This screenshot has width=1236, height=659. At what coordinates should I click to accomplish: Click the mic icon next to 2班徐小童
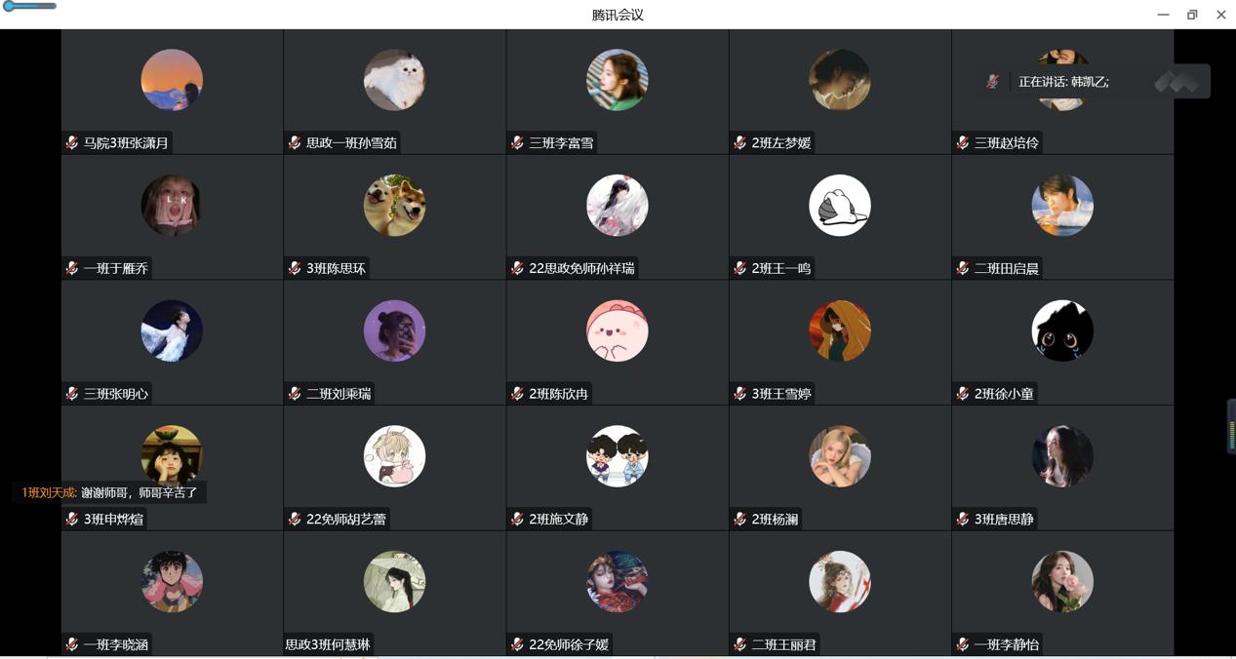point(963,394)
